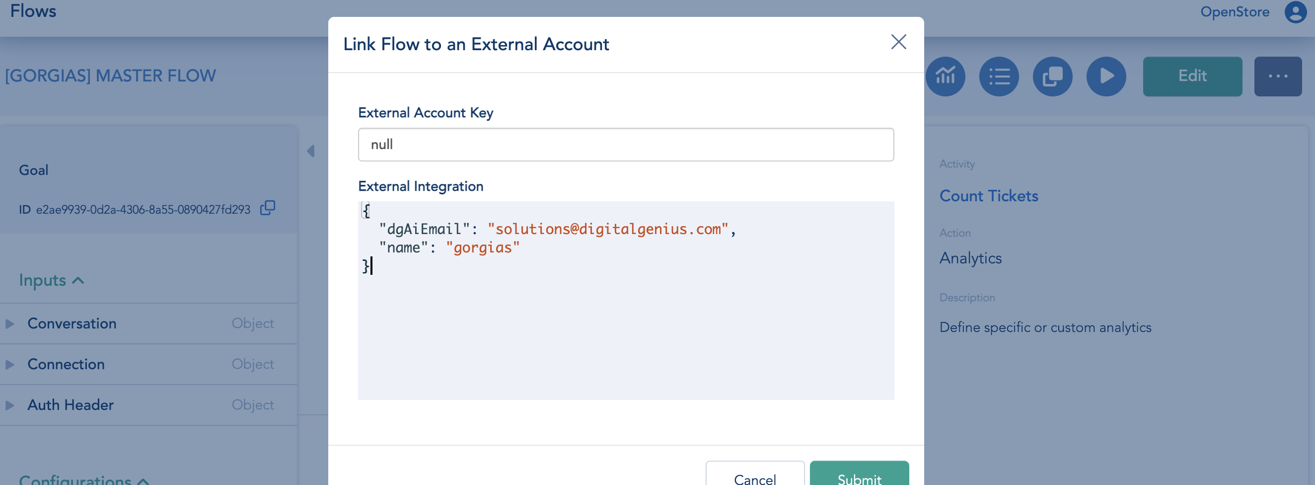Cancel the link flow dialog
Screen dimensions: 1315x485
(x=755, y=474)
